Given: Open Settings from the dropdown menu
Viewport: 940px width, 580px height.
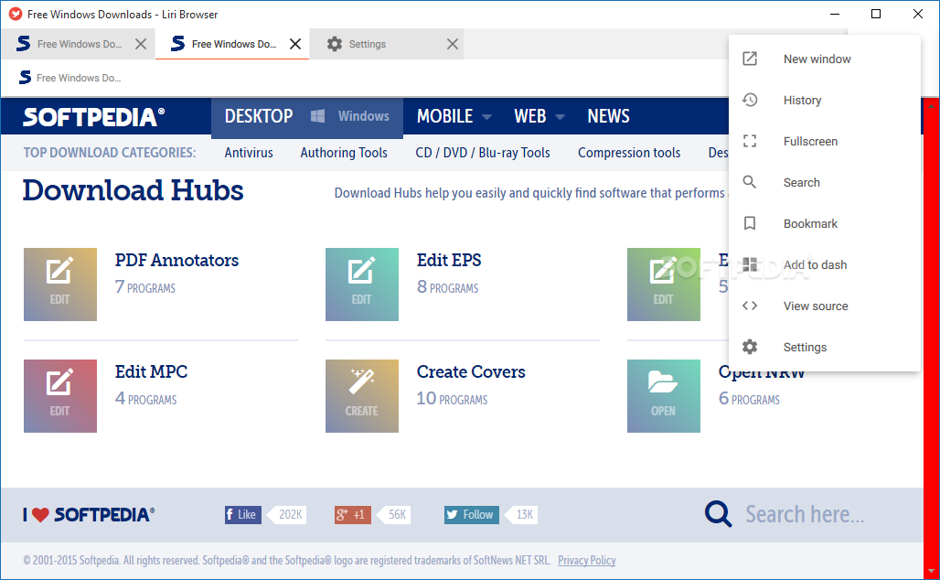Looking at the screenshot, I should click(x=825, y=347).
